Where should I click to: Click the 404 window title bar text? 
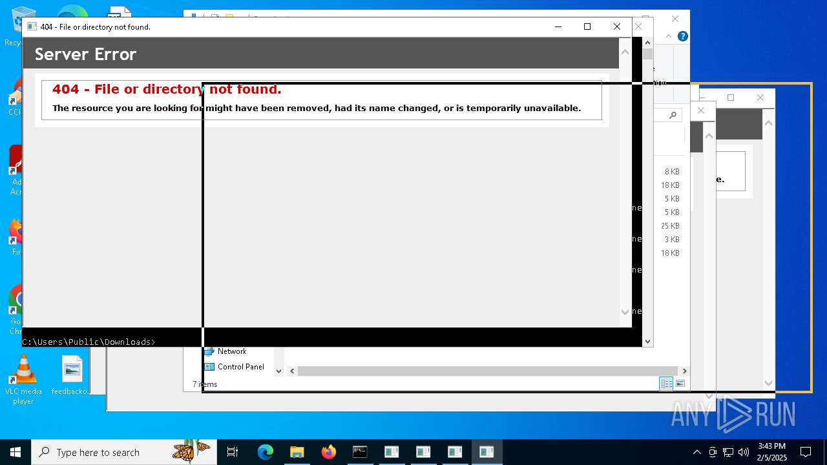95,27
